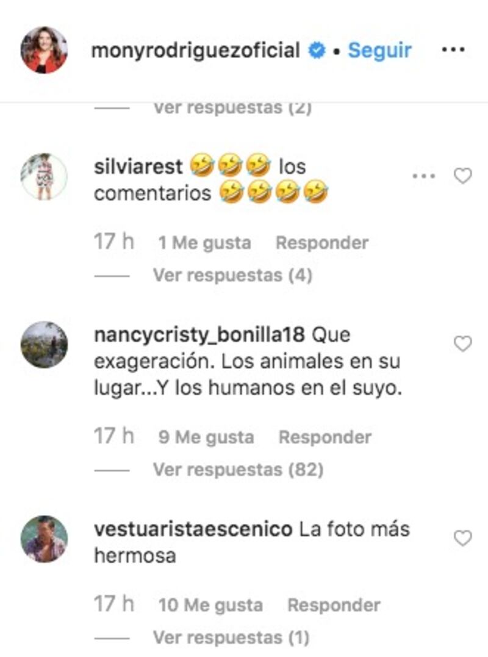Reply to silviarest's comment via Responder
The width and height of the screenshot is (488, 657).
click(x=322, y=243)
